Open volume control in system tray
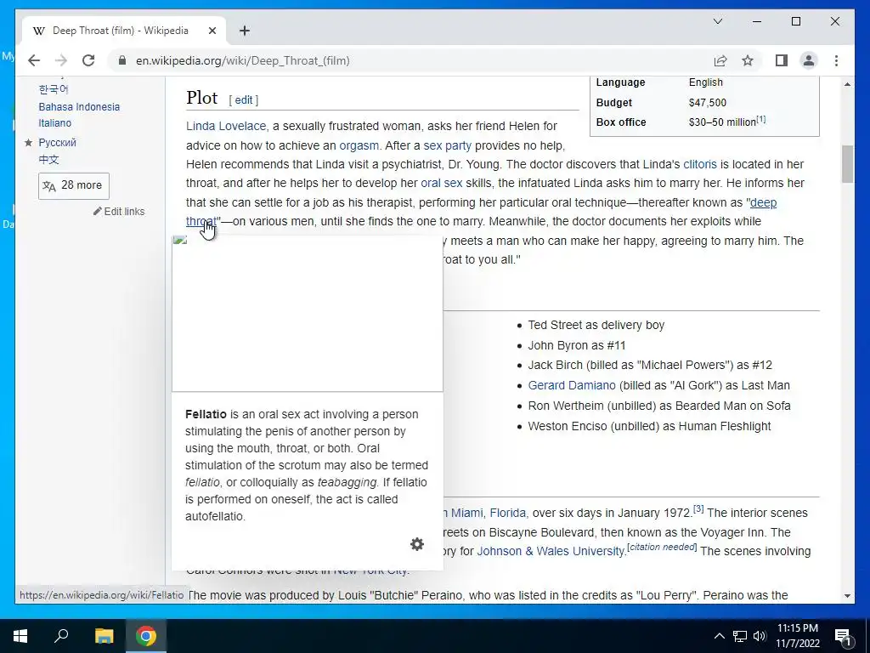The image size is (870, 653). [760, 636]
